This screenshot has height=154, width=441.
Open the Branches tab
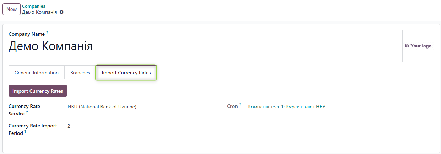(80, 73)
